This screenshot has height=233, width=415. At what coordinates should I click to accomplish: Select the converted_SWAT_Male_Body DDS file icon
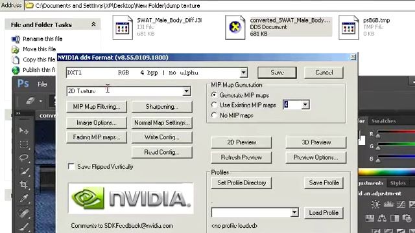coord(235,27)
